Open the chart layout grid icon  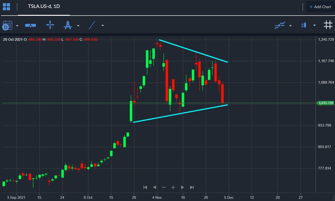coord(6,7)
